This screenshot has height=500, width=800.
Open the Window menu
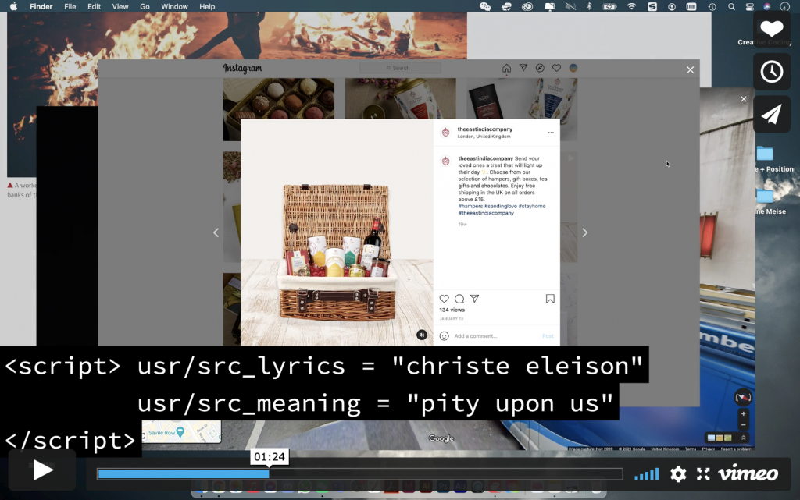[x=174, y=6]
